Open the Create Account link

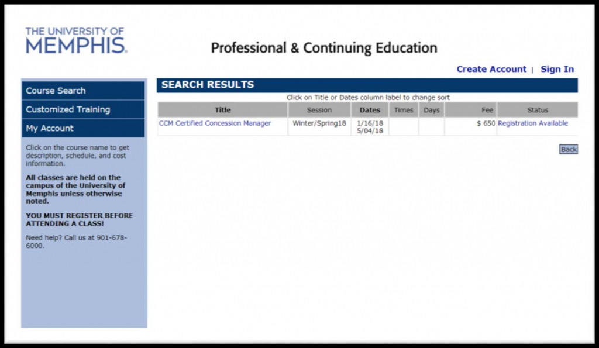[x=491, y=69]
